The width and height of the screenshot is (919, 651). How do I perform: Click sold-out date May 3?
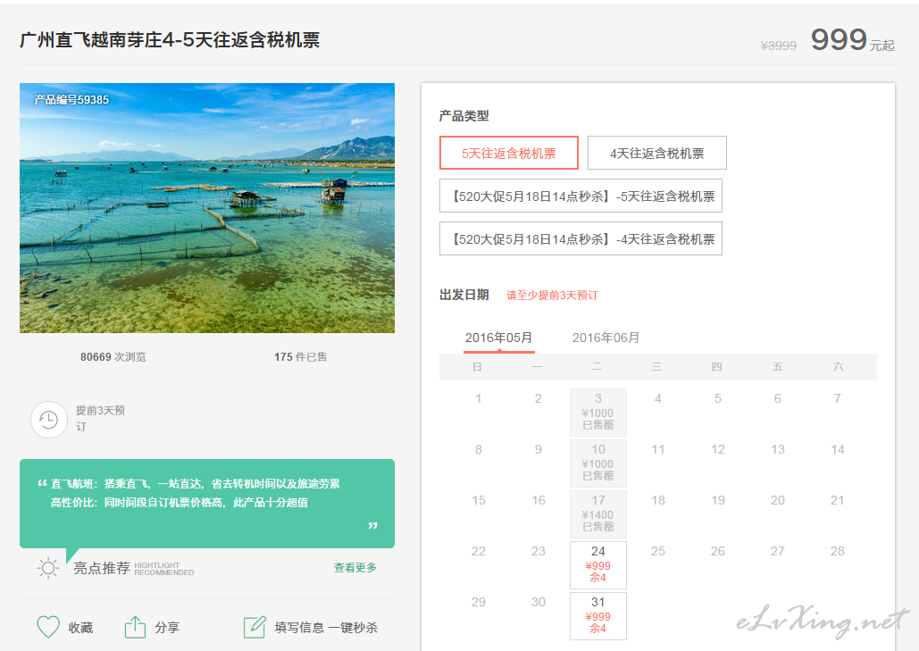(597, 412)
